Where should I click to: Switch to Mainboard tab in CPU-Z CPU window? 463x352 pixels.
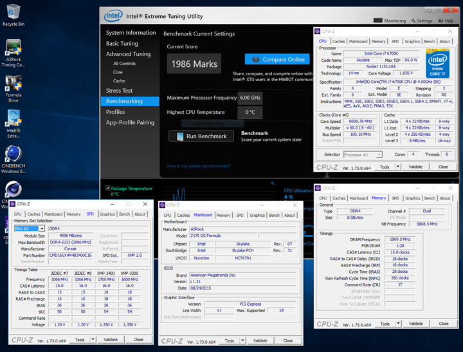[358, 41]
